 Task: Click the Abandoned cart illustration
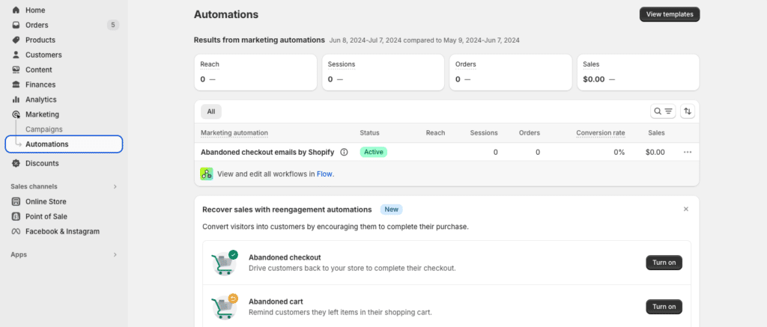(x=225, y=307)
